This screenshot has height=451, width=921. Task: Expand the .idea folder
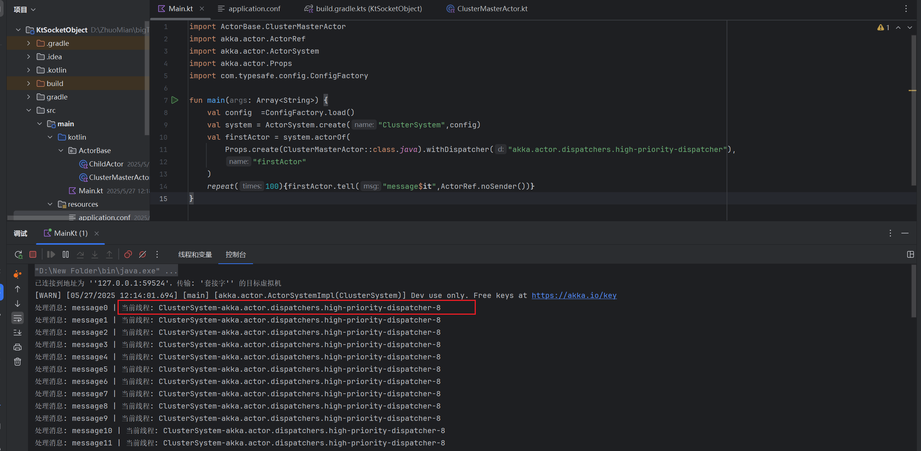click(29, 57)
